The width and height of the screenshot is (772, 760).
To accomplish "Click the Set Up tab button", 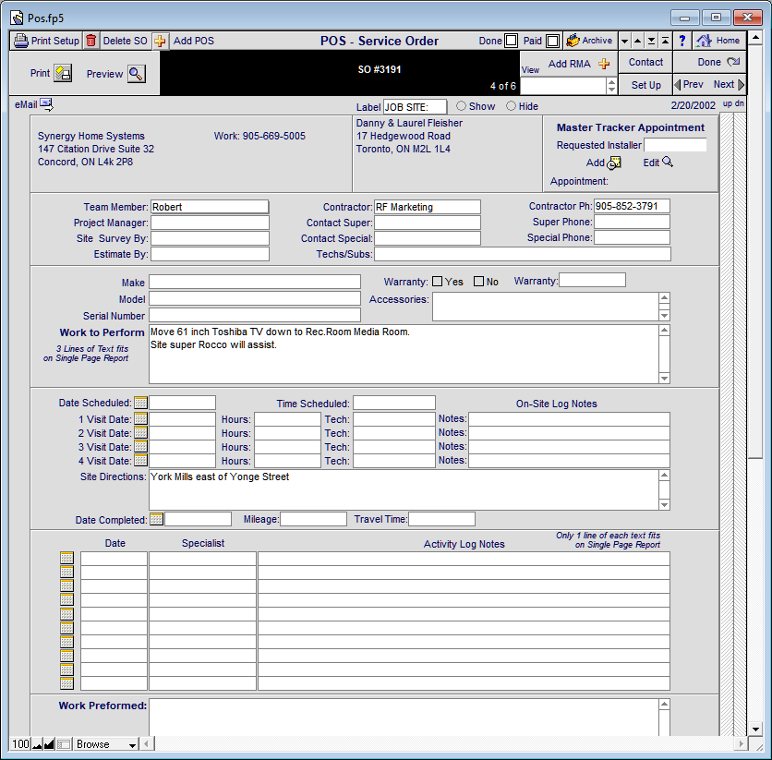I will pyautogui.click(x=645, y=85).
